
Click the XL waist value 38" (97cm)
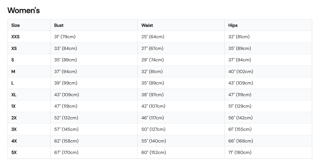[153, 95]
